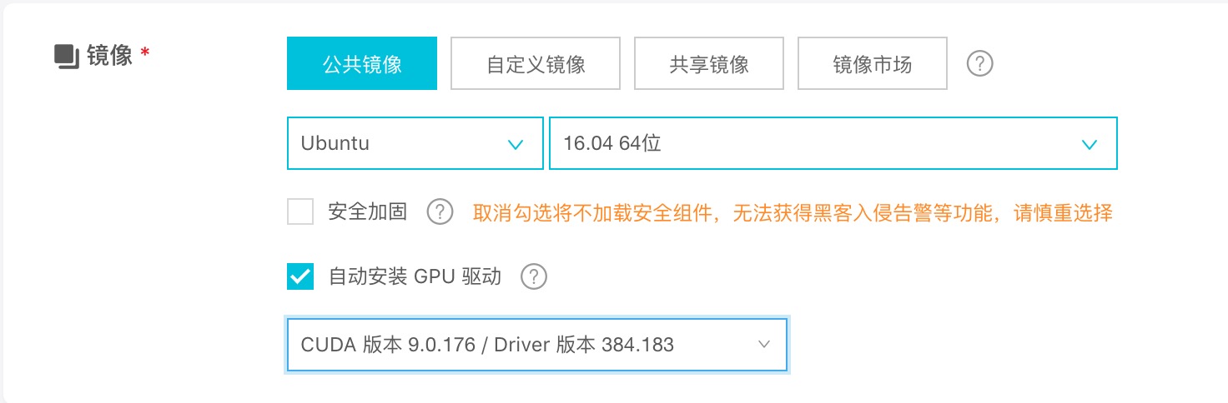This screenshot has height=403, width=1228.
Task: Click the 安全加固 label text
Action: 368,212
